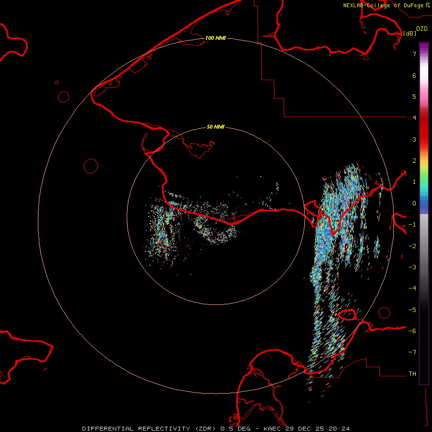The image size is (432, 432).
Task: Click the "50 NMI" range ring label
Action: tap(216, 127)
